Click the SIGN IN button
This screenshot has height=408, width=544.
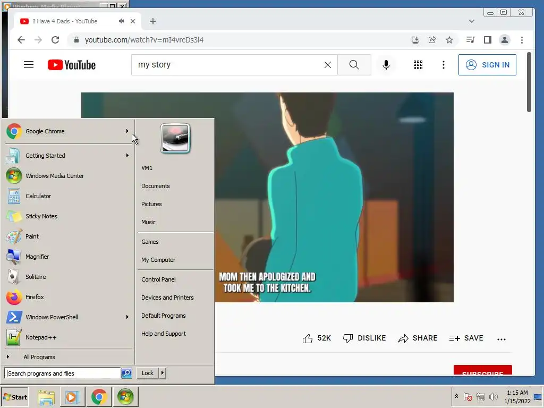click(x=487, y=65)
